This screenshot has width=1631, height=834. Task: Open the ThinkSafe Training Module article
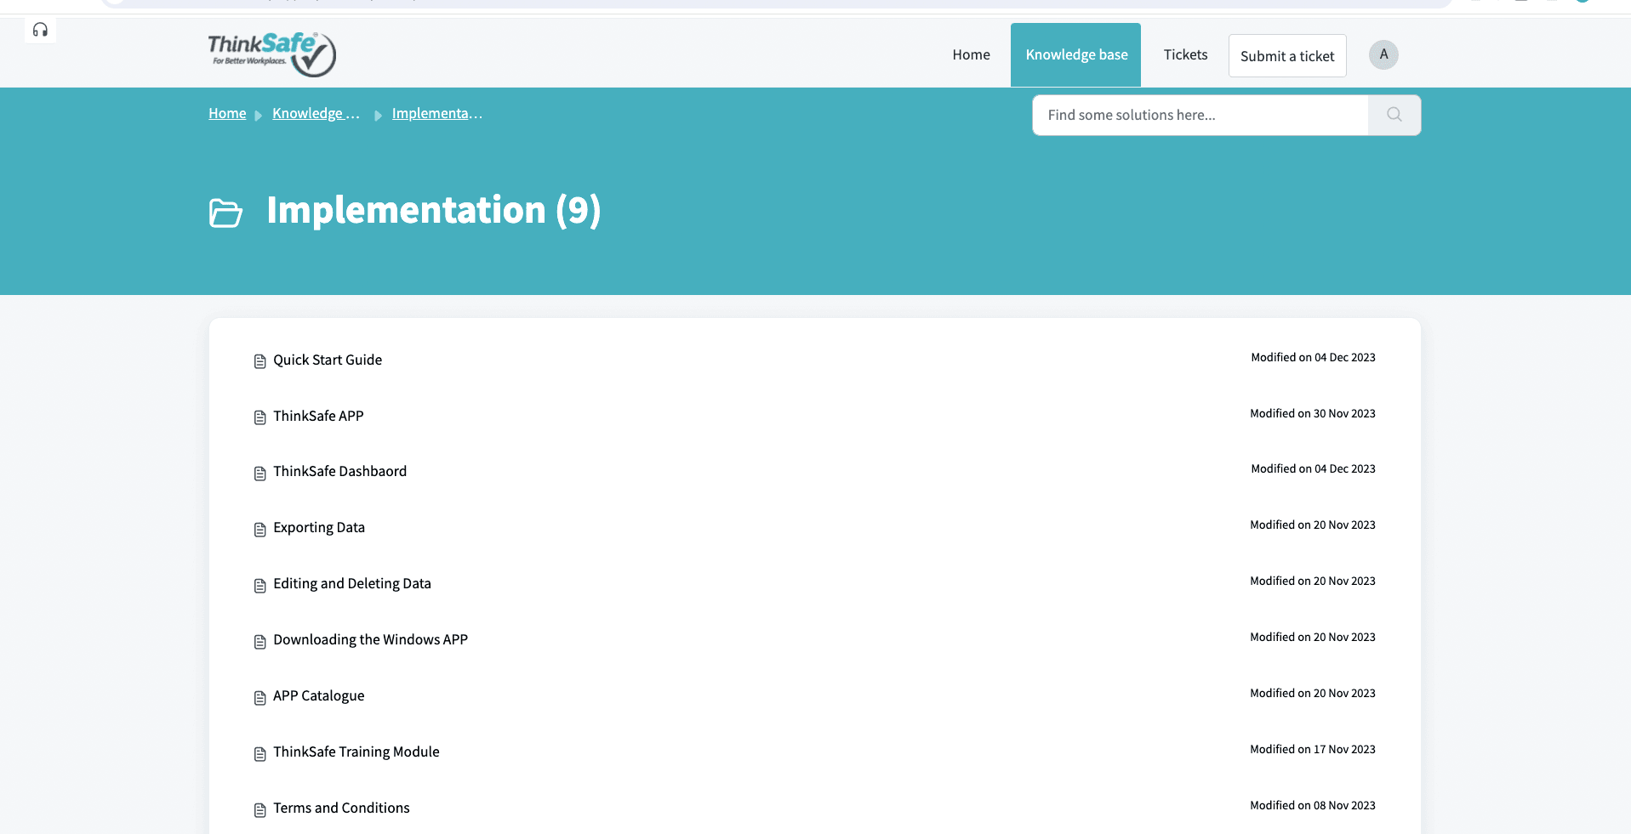click(356, 752)
